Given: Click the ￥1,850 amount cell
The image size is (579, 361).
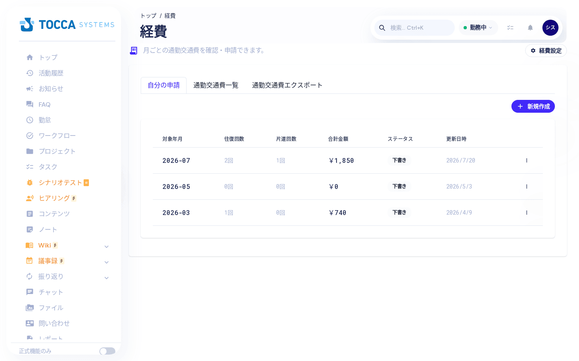Looking at the screenshot, I should pos(341,160).
